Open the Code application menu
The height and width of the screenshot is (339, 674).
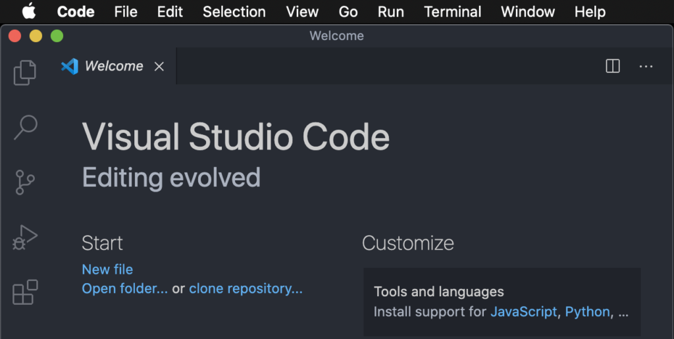click(76, 12)
